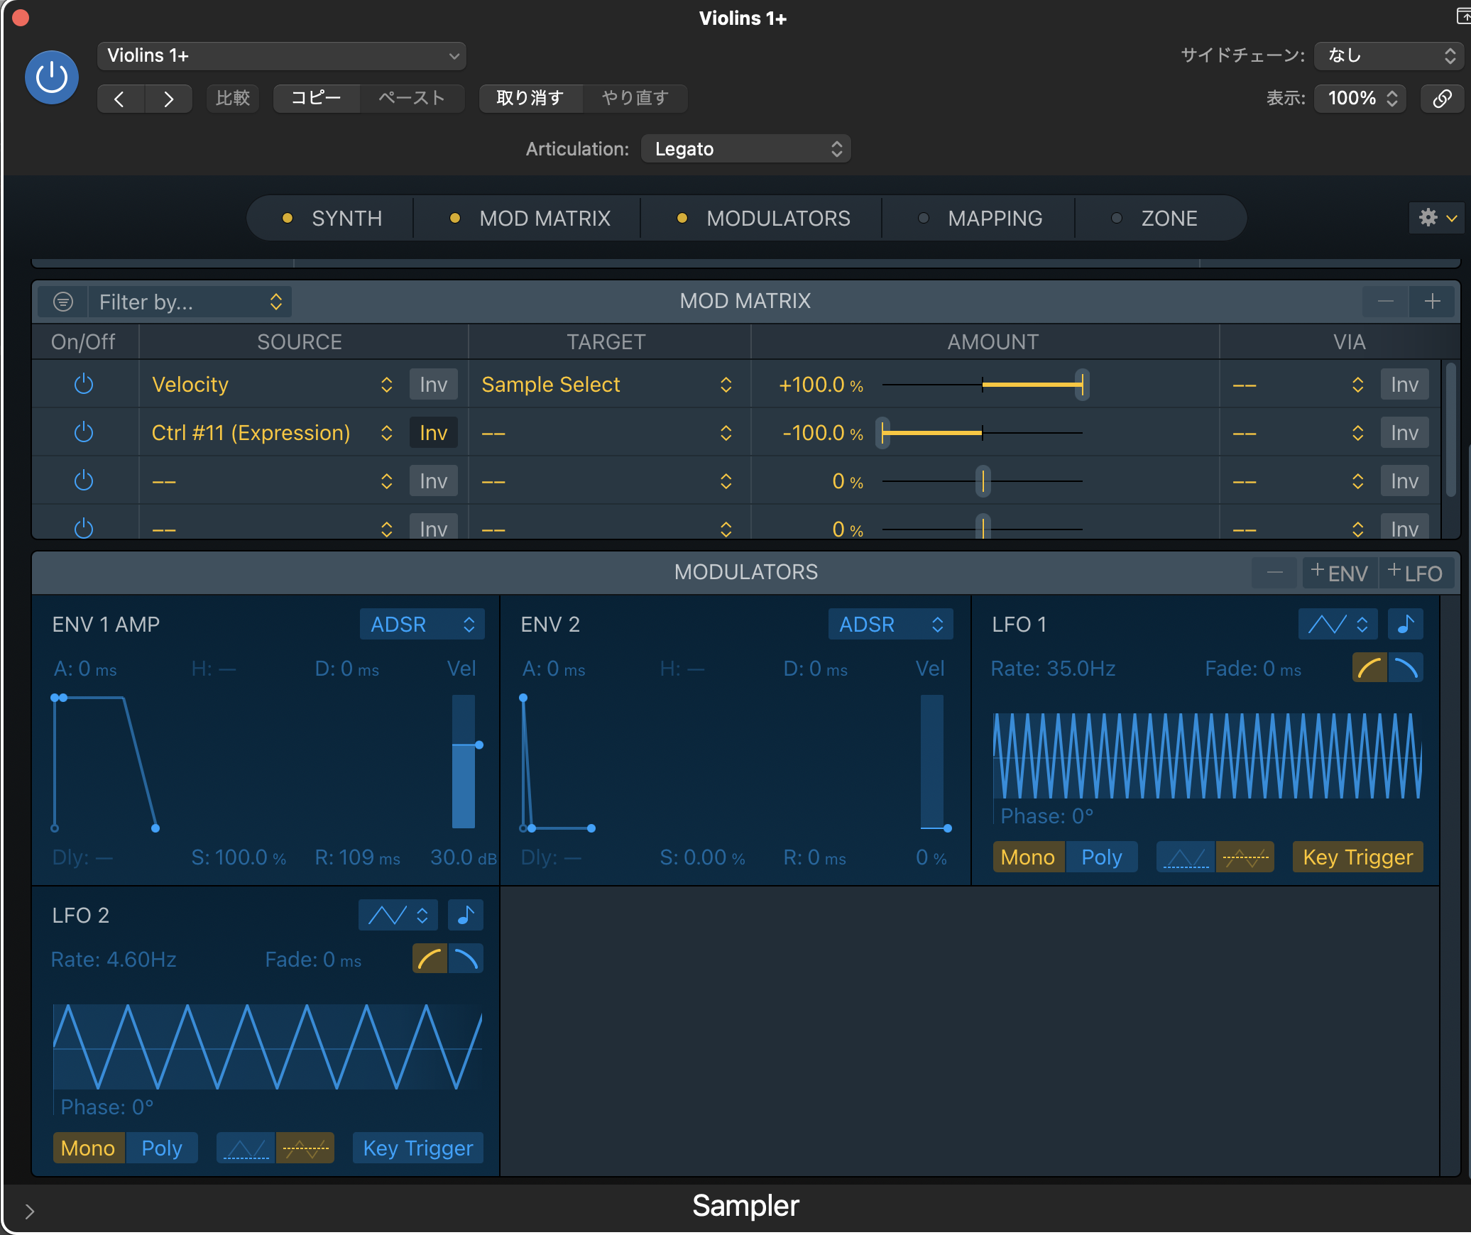Toggle Velocity routing power button off

click(84, 384)
